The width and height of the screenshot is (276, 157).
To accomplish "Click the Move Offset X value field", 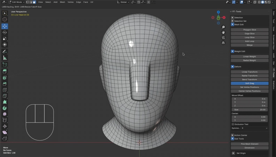I will [250, 99].
